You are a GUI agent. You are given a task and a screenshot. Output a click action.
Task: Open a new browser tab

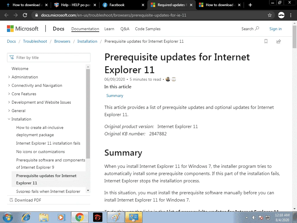(x=250, y=5)
